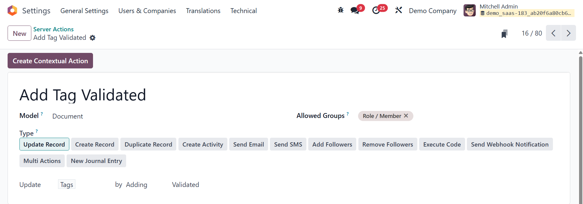Click the bookmark icon near record counter

[504, 33]
